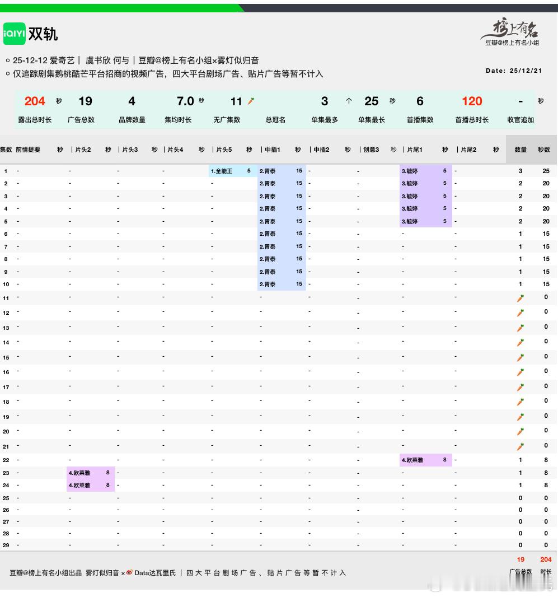Click the 2.胃泰 cell in episode 1
The image size is (558, 597).
coord(282,171)
